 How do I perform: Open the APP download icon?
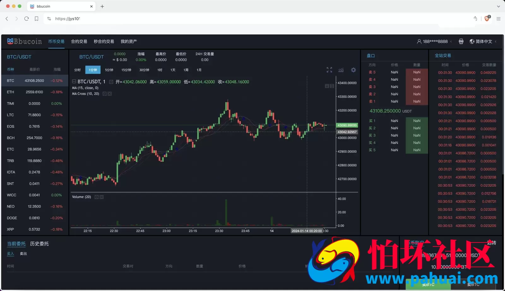tap(461, 41)
